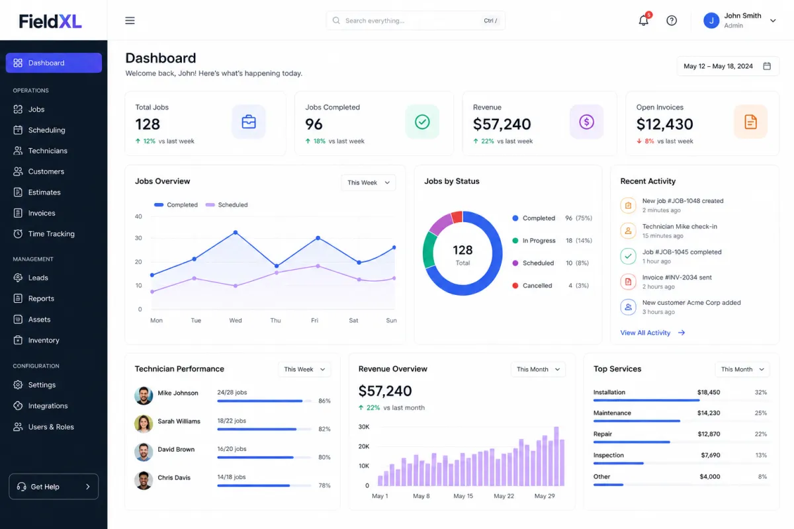Viewport: 794px width, 529px height.
Task: Click Mike Johnson's performance progress bar
Action: (265, 401)
